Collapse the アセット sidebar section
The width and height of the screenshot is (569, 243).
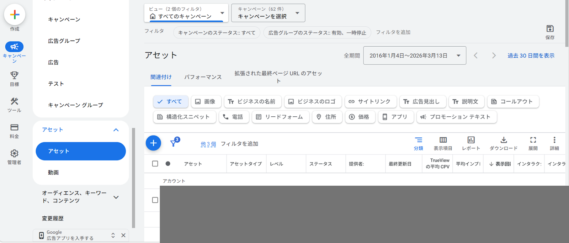(x=116, y=130)
